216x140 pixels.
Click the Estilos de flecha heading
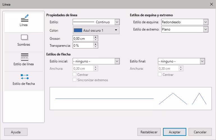pos(58,54)
